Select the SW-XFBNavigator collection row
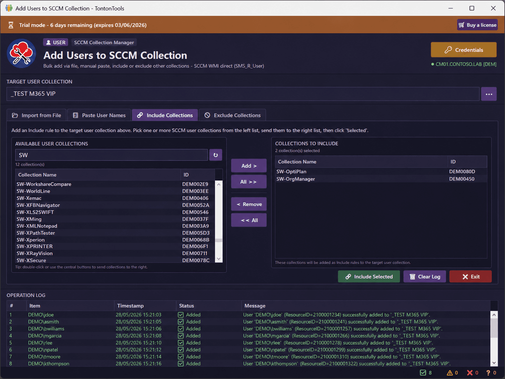 click(115, 205)
